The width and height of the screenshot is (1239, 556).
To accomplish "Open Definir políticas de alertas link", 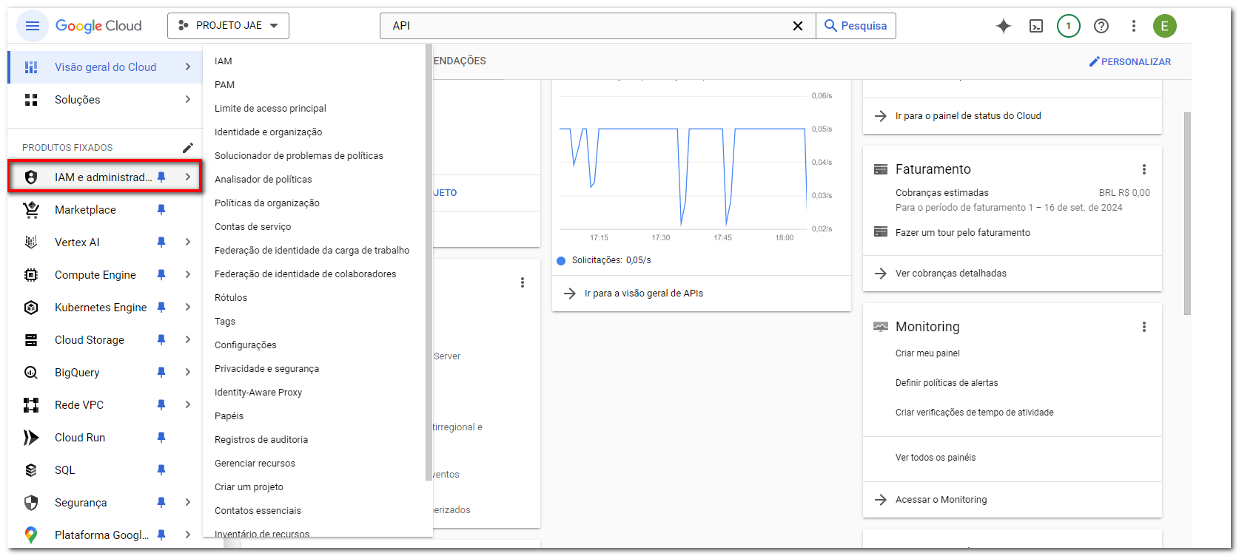I will click(x=947, y=383).
